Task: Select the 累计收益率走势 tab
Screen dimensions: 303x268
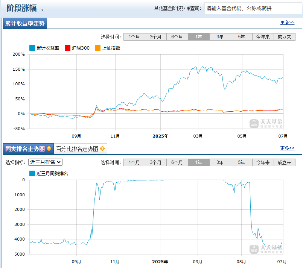Action: pos(25,23)
